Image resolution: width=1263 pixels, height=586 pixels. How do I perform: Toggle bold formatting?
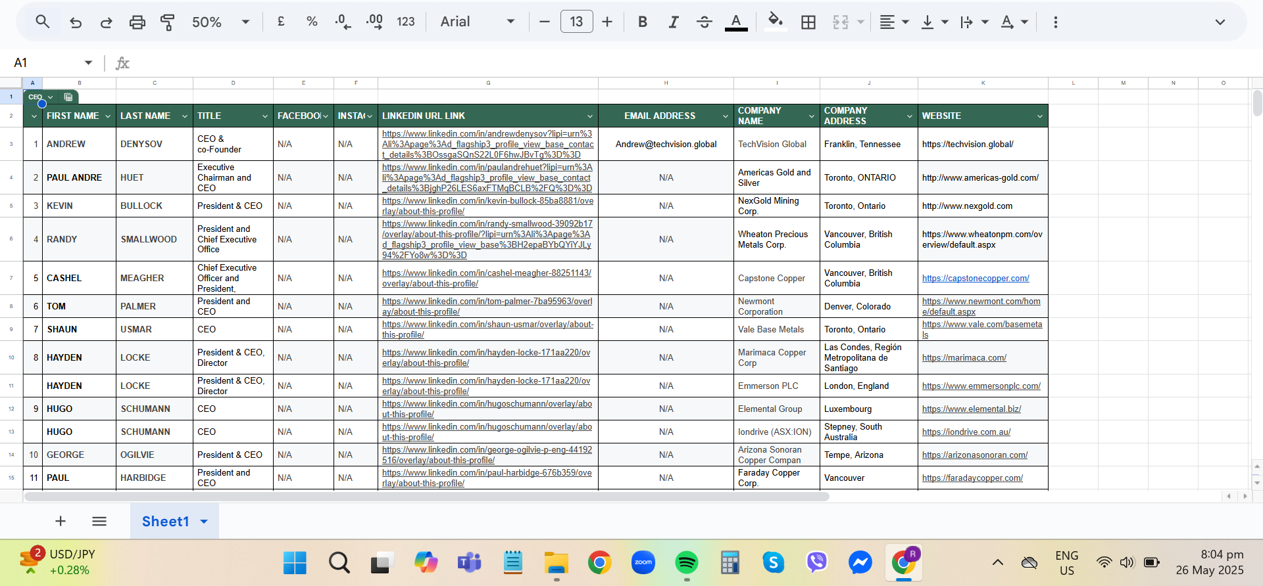click(x=643, y=22)
